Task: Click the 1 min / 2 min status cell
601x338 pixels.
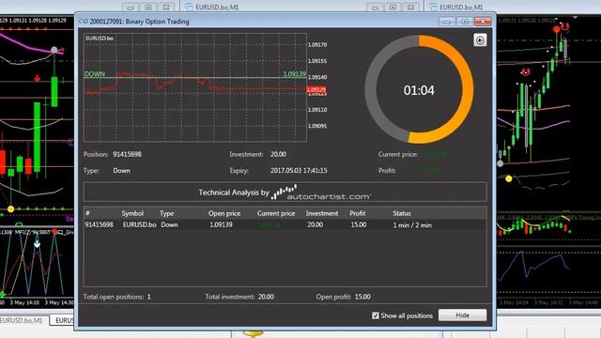Action: (x=412, y=225)
